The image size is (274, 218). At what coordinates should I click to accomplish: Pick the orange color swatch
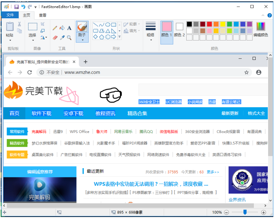pos(216,24)
